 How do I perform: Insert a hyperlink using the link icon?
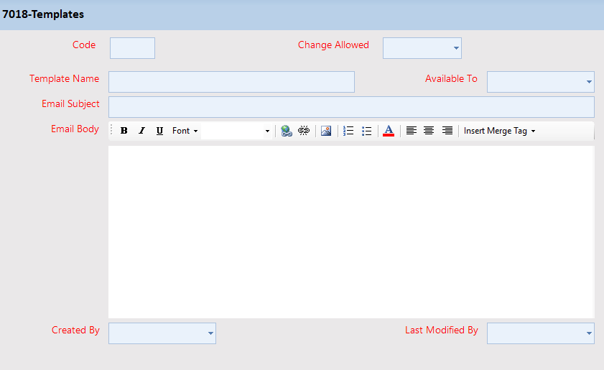(286, 131)
